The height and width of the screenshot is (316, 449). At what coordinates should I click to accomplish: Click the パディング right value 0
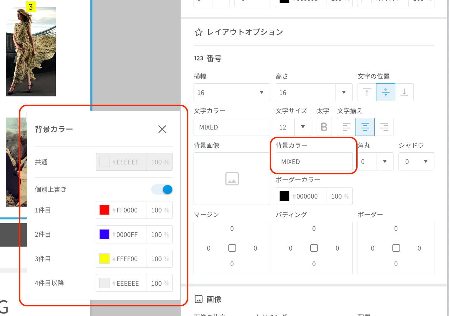click(337, 248)
